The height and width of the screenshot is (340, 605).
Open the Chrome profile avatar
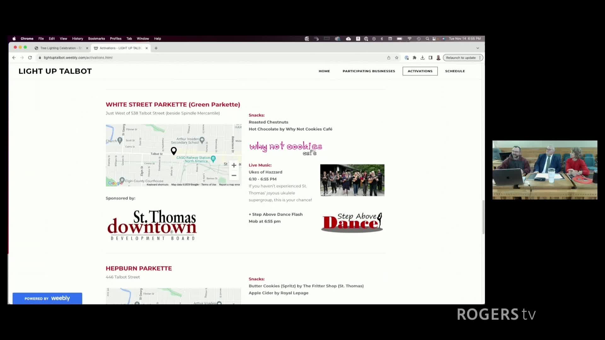(x=438, y=58)
